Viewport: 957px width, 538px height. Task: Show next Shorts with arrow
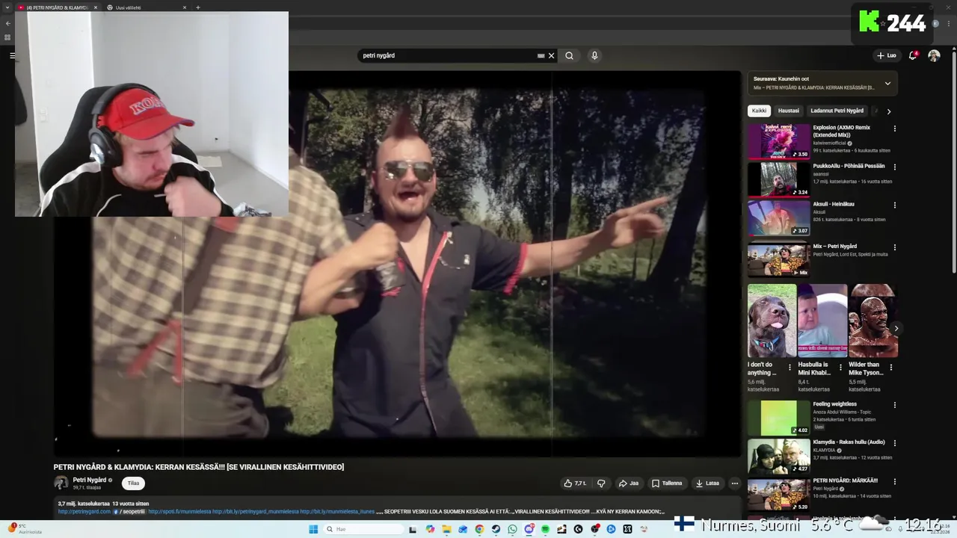click(x=896, y=328)
